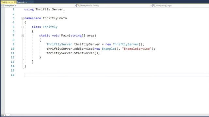Collapse the static void Main method
The image size is (209, 117).
23,36
